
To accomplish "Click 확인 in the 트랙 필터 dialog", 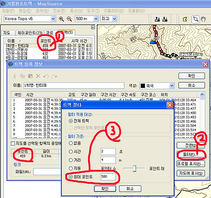I will (105, 188).
